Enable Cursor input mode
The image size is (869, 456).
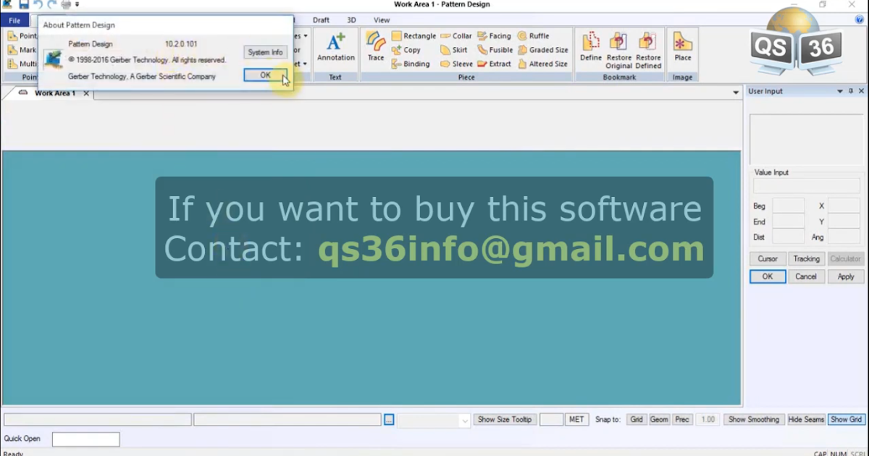click(x=768, y=258)
